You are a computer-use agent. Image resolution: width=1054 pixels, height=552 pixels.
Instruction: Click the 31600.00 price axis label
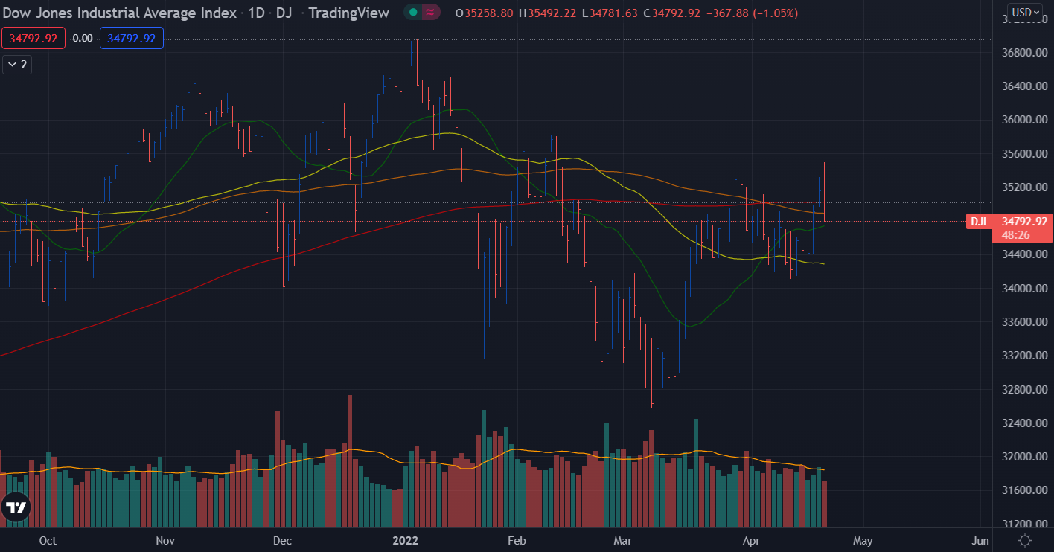point(1024,491)
